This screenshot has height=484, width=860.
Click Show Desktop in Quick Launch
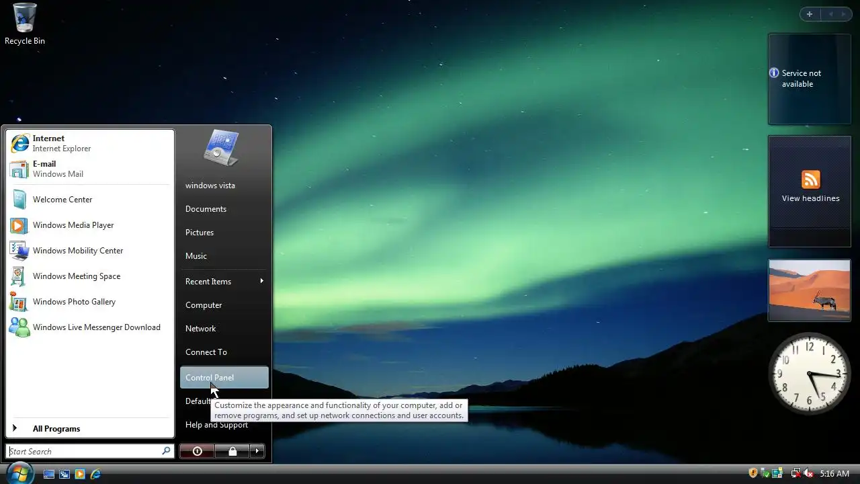click(49, 474)
